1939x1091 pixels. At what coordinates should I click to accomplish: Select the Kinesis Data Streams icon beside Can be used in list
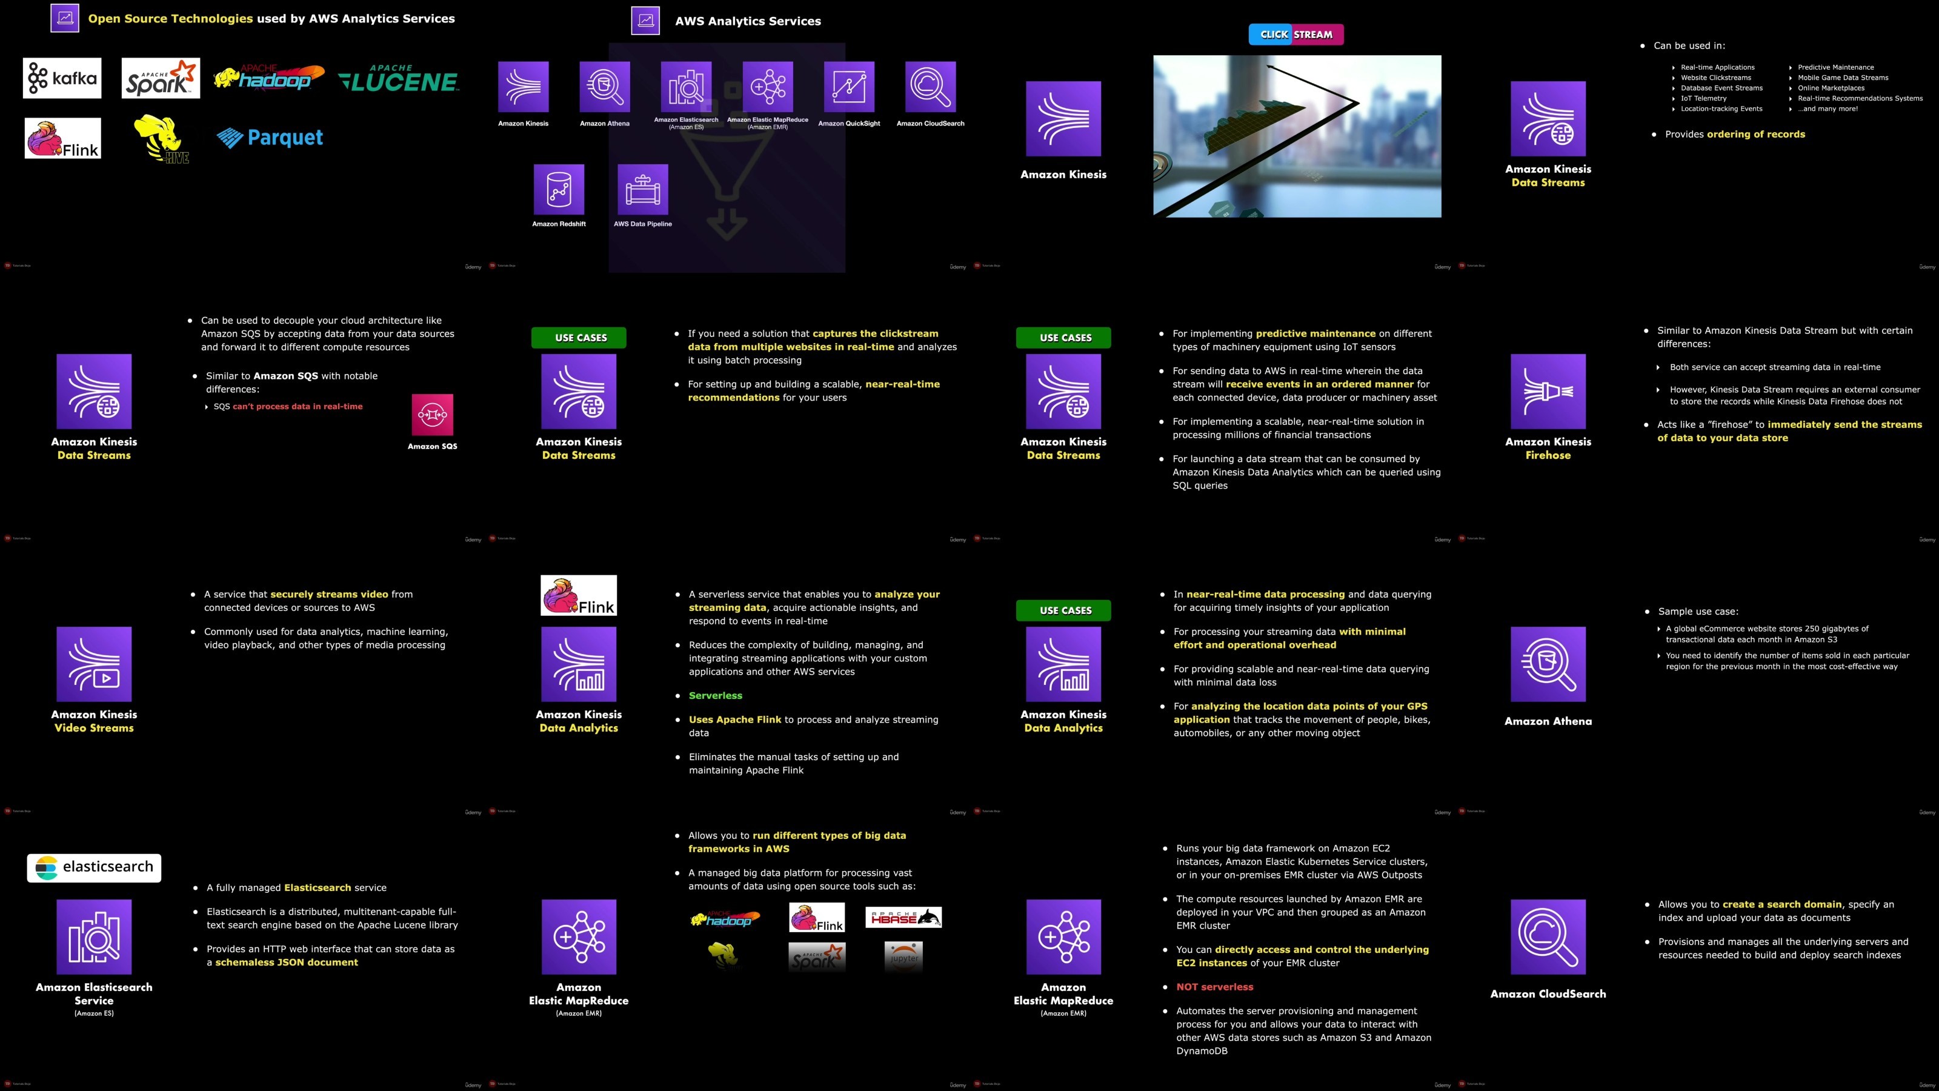coord(1548,119)
